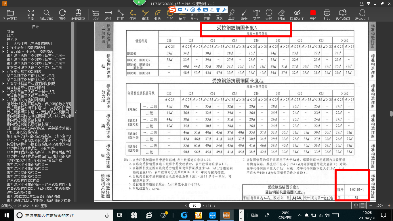Rotate page with 右转 tool

(62, 15)
